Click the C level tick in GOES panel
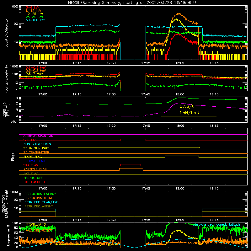Screen dimensions: 251x251 pyautogui.click(x=17, y=104)
